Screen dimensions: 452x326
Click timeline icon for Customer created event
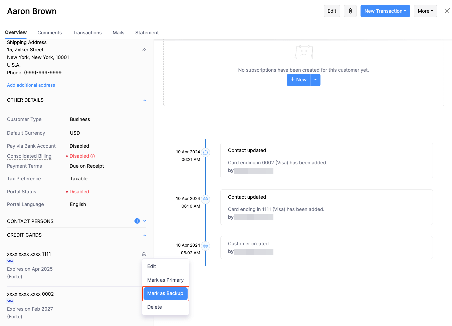click(206, 246)
